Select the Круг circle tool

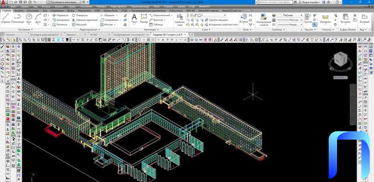coord(29,19)
